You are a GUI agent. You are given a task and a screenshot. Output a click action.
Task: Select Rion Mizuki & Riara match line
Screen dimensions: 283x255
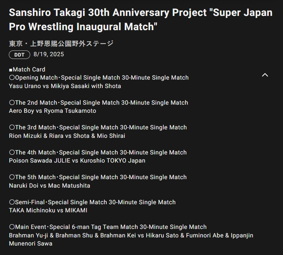pos(67,136)
